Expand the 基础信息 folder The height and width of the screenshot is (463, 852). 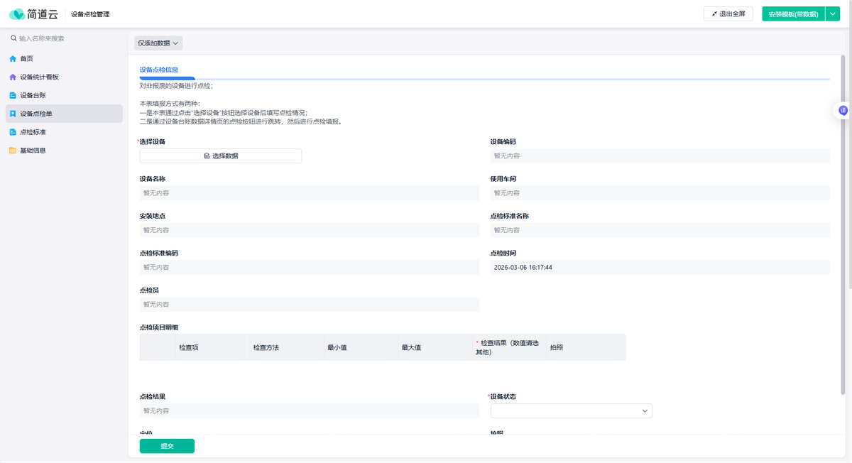pyautogui.click(x=64, y=151)
